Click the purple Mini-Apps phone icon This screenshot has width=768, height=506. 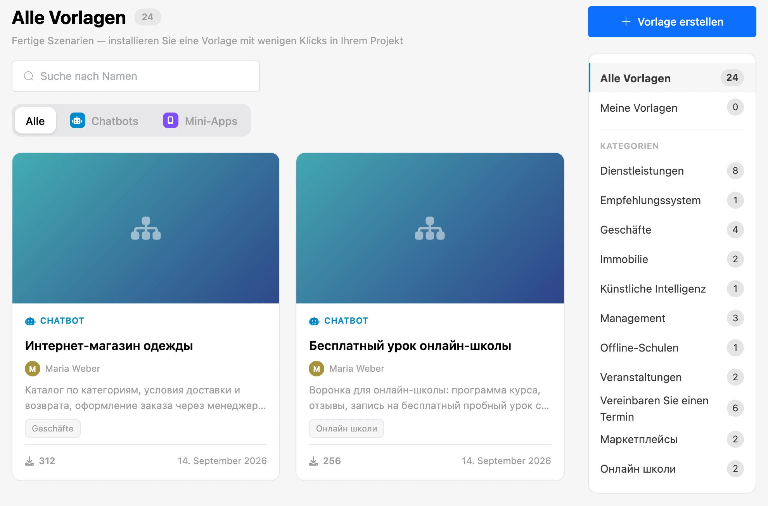[171, 121]
